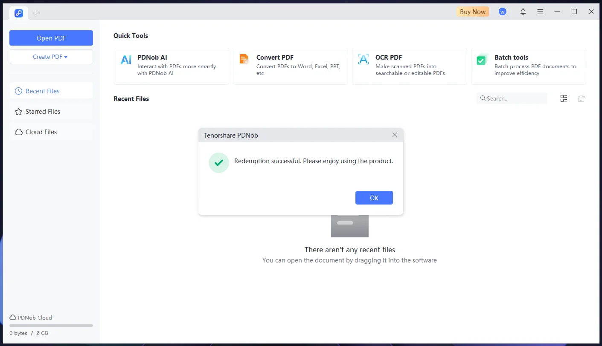Click the PDNob Cloud label
This screenshot has height=346, width=602.
click(x=35, y=317)
